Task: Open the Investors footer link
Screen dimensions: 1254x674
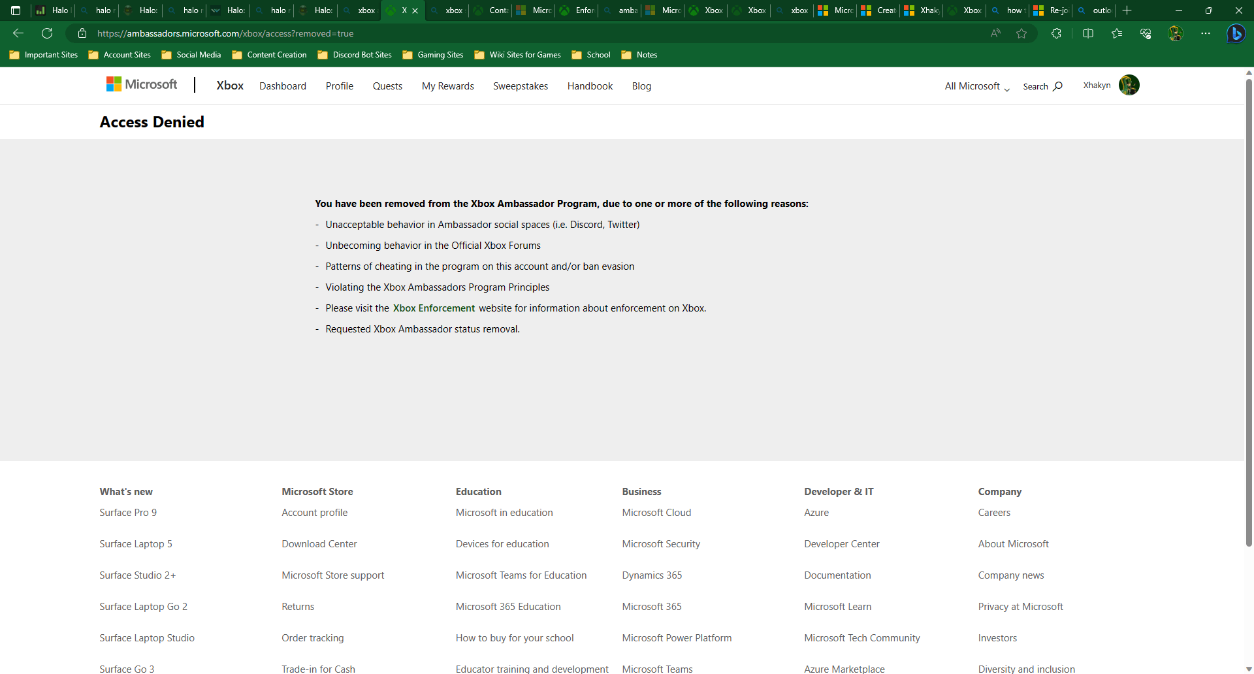Action: pyautogui.click(x=997, y=638)
